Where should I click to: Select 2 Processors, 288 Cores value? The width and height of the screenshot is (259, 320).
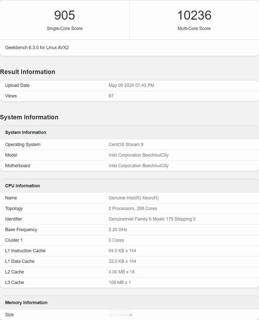point(133,208)
